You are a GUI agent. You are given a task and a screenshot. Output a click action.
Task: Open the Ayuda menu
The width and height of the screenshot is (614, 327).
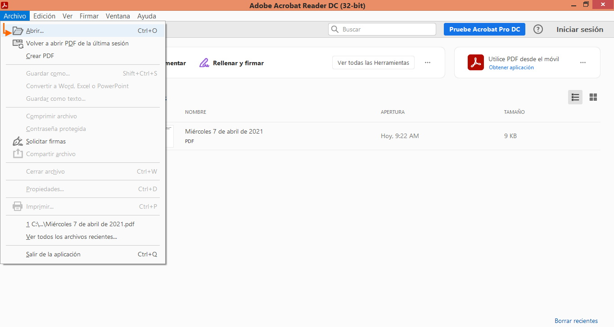pos(147,16)
